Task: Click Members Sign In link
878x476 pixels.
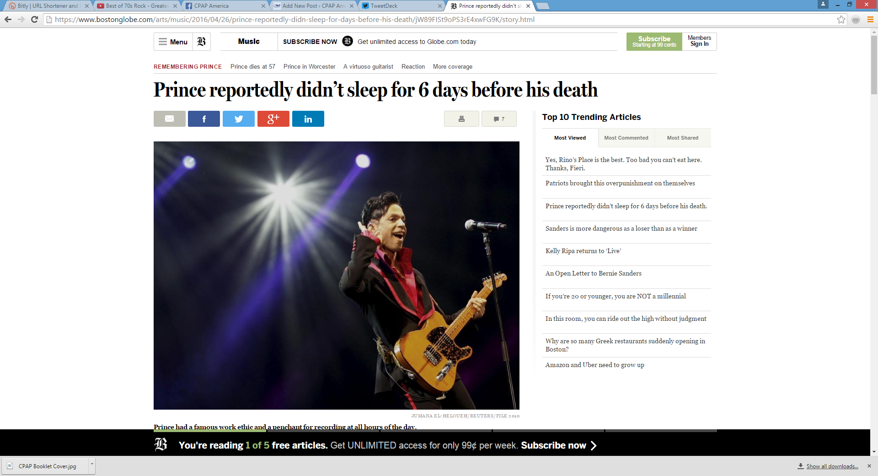Action: click(x=699, y=41)
